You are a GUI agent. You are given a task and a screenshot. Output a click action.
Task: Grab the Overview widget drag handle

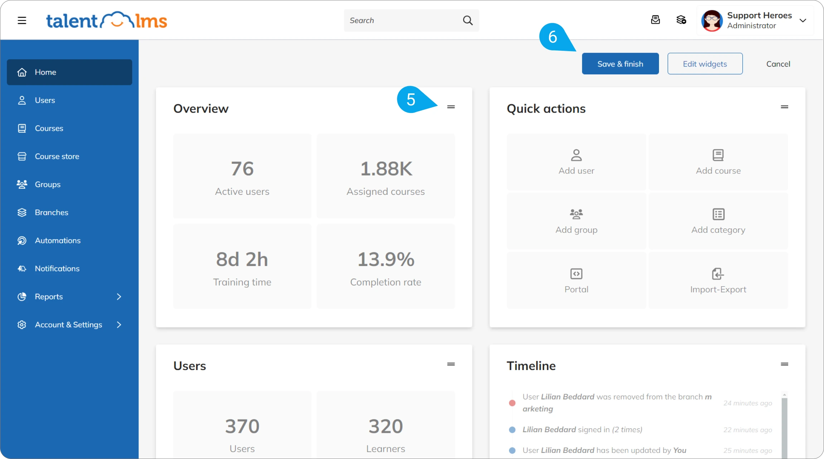(x=451, y=107)
